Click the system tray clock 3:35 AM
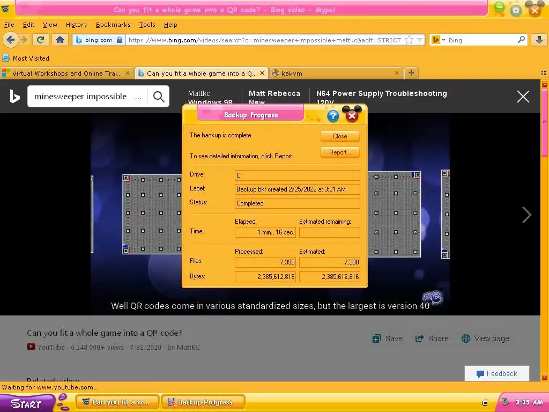 [x=529, y=402]
